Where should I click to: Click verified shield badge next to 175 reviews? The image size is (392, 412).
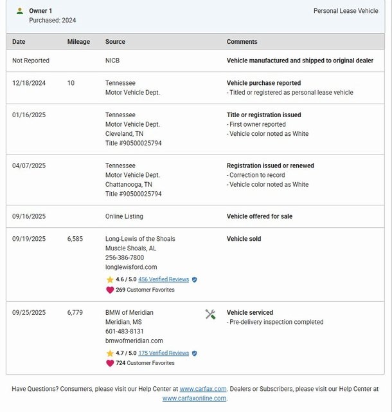195,353
